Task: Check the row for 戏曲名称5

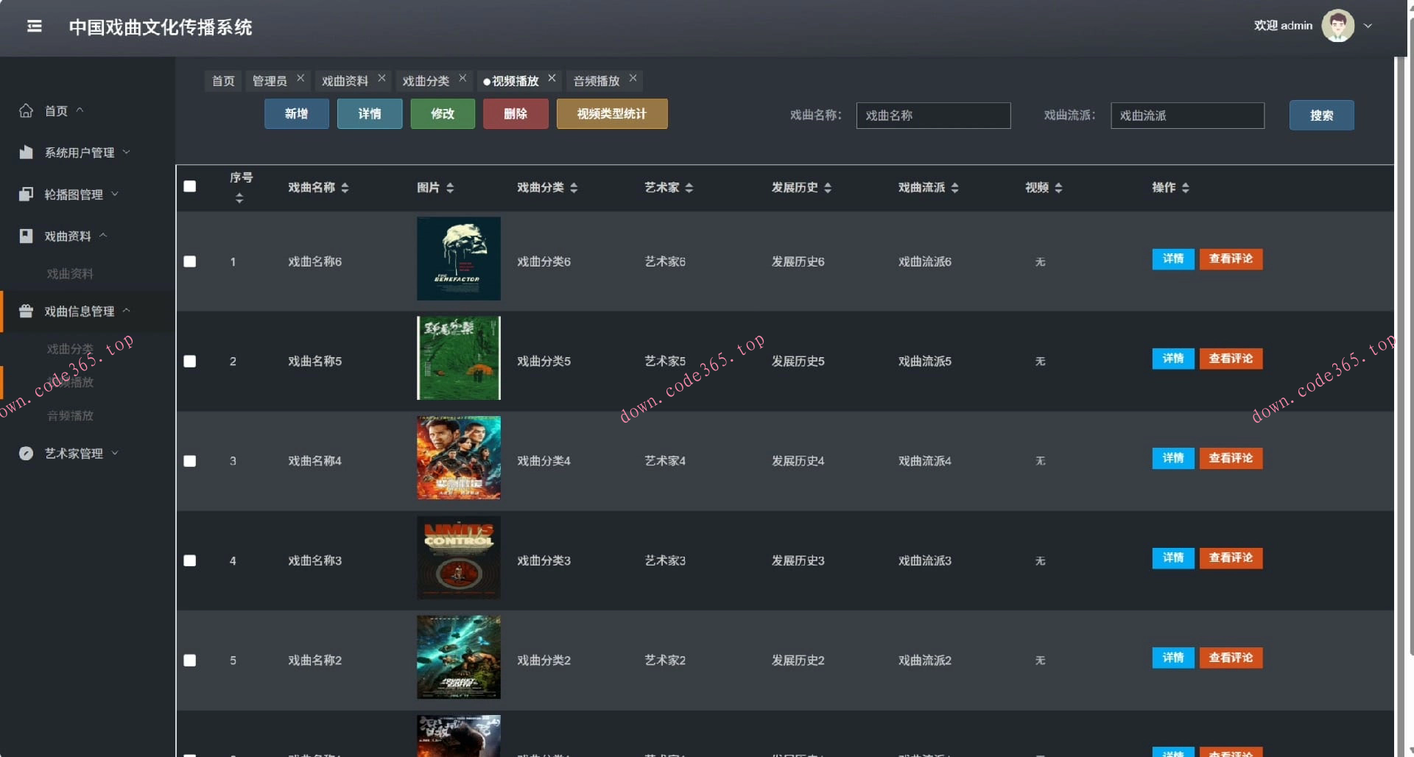Action: [x=190, y=361]
